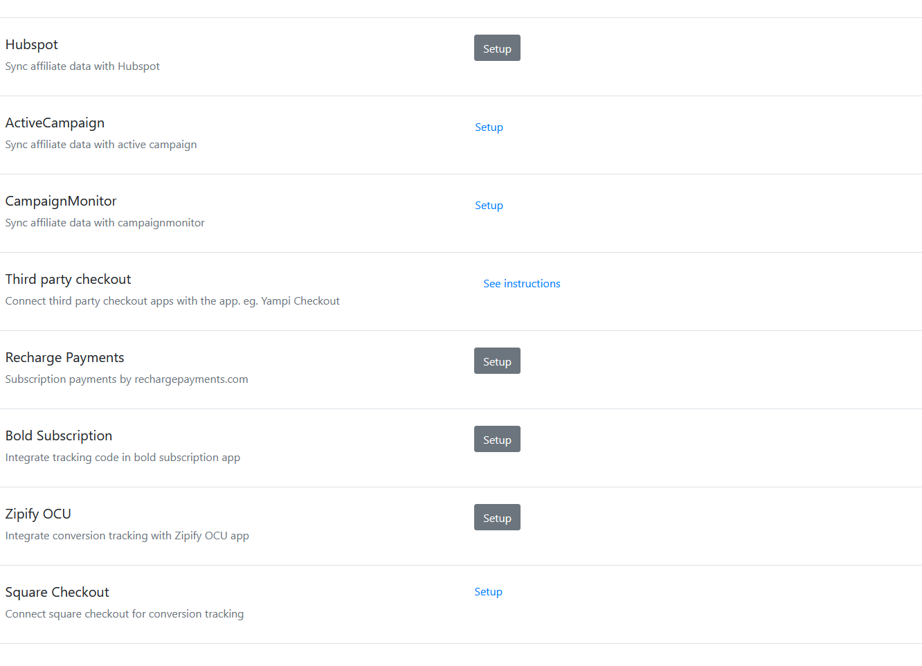This screenshot has width=922, height=666.
Task: Click 'Connect square checkout for conversion tracking'
Action: (125, 613)
